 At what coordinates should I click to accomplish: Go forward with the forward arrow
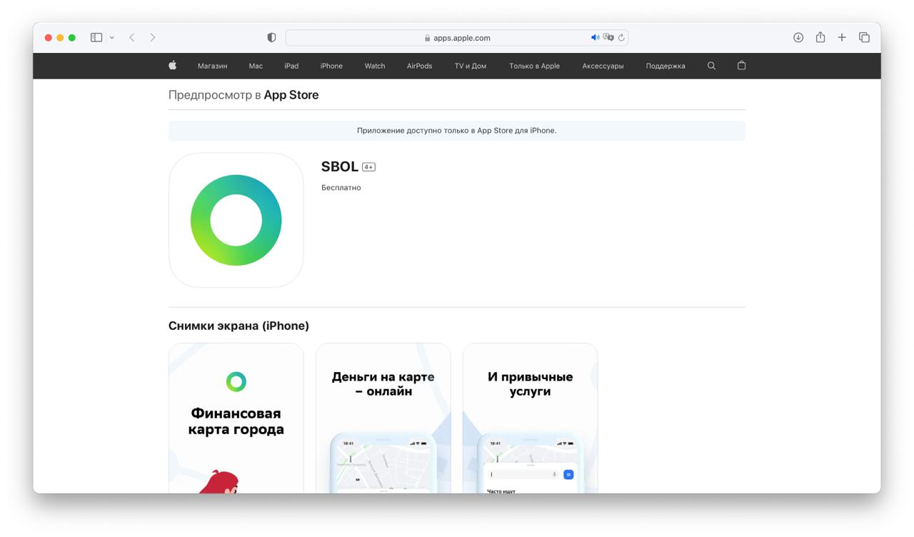pos(152,37)
